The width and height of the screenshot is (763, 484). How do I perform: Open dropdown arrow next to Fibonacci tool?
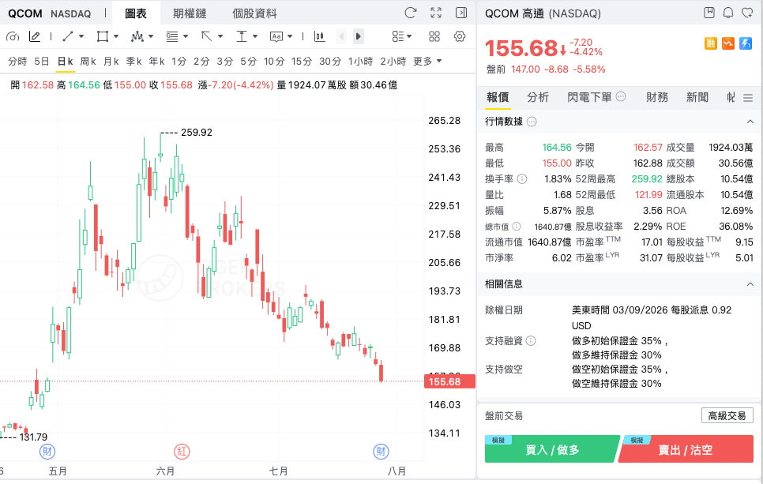[x=186, y=36]
